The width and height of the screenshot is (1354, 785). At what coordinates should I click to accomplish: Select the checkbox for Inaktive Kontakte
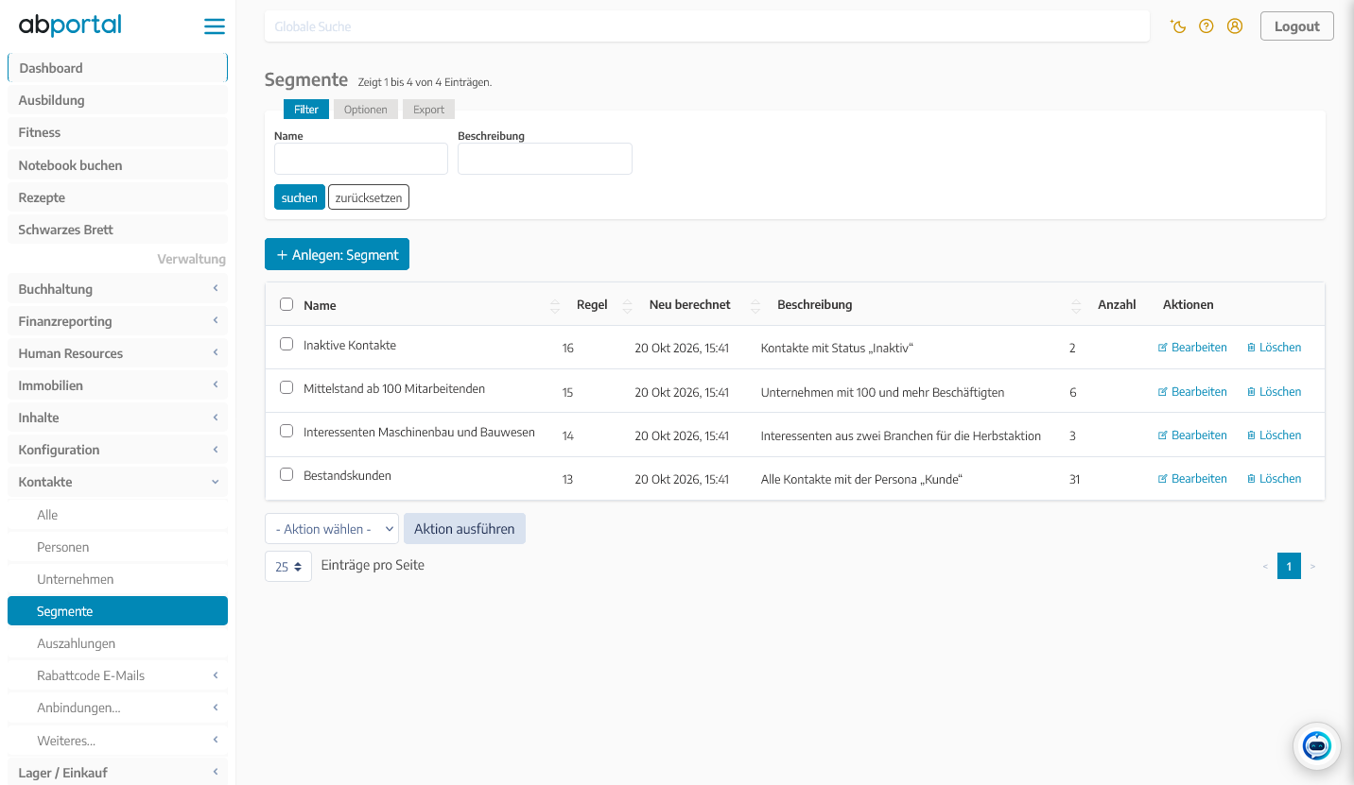pos(286,345)
